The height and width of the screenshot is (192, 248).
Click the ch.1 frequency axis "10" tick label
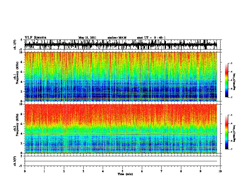click(21, 52)
